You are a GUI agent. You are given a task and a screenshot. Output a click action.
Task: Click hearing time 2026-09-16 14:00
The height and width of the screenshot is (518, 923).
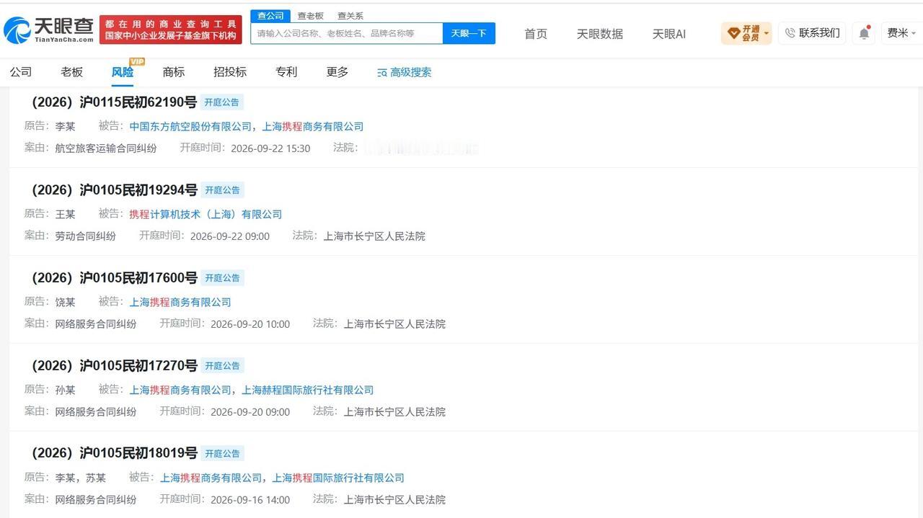coord(250,500)
